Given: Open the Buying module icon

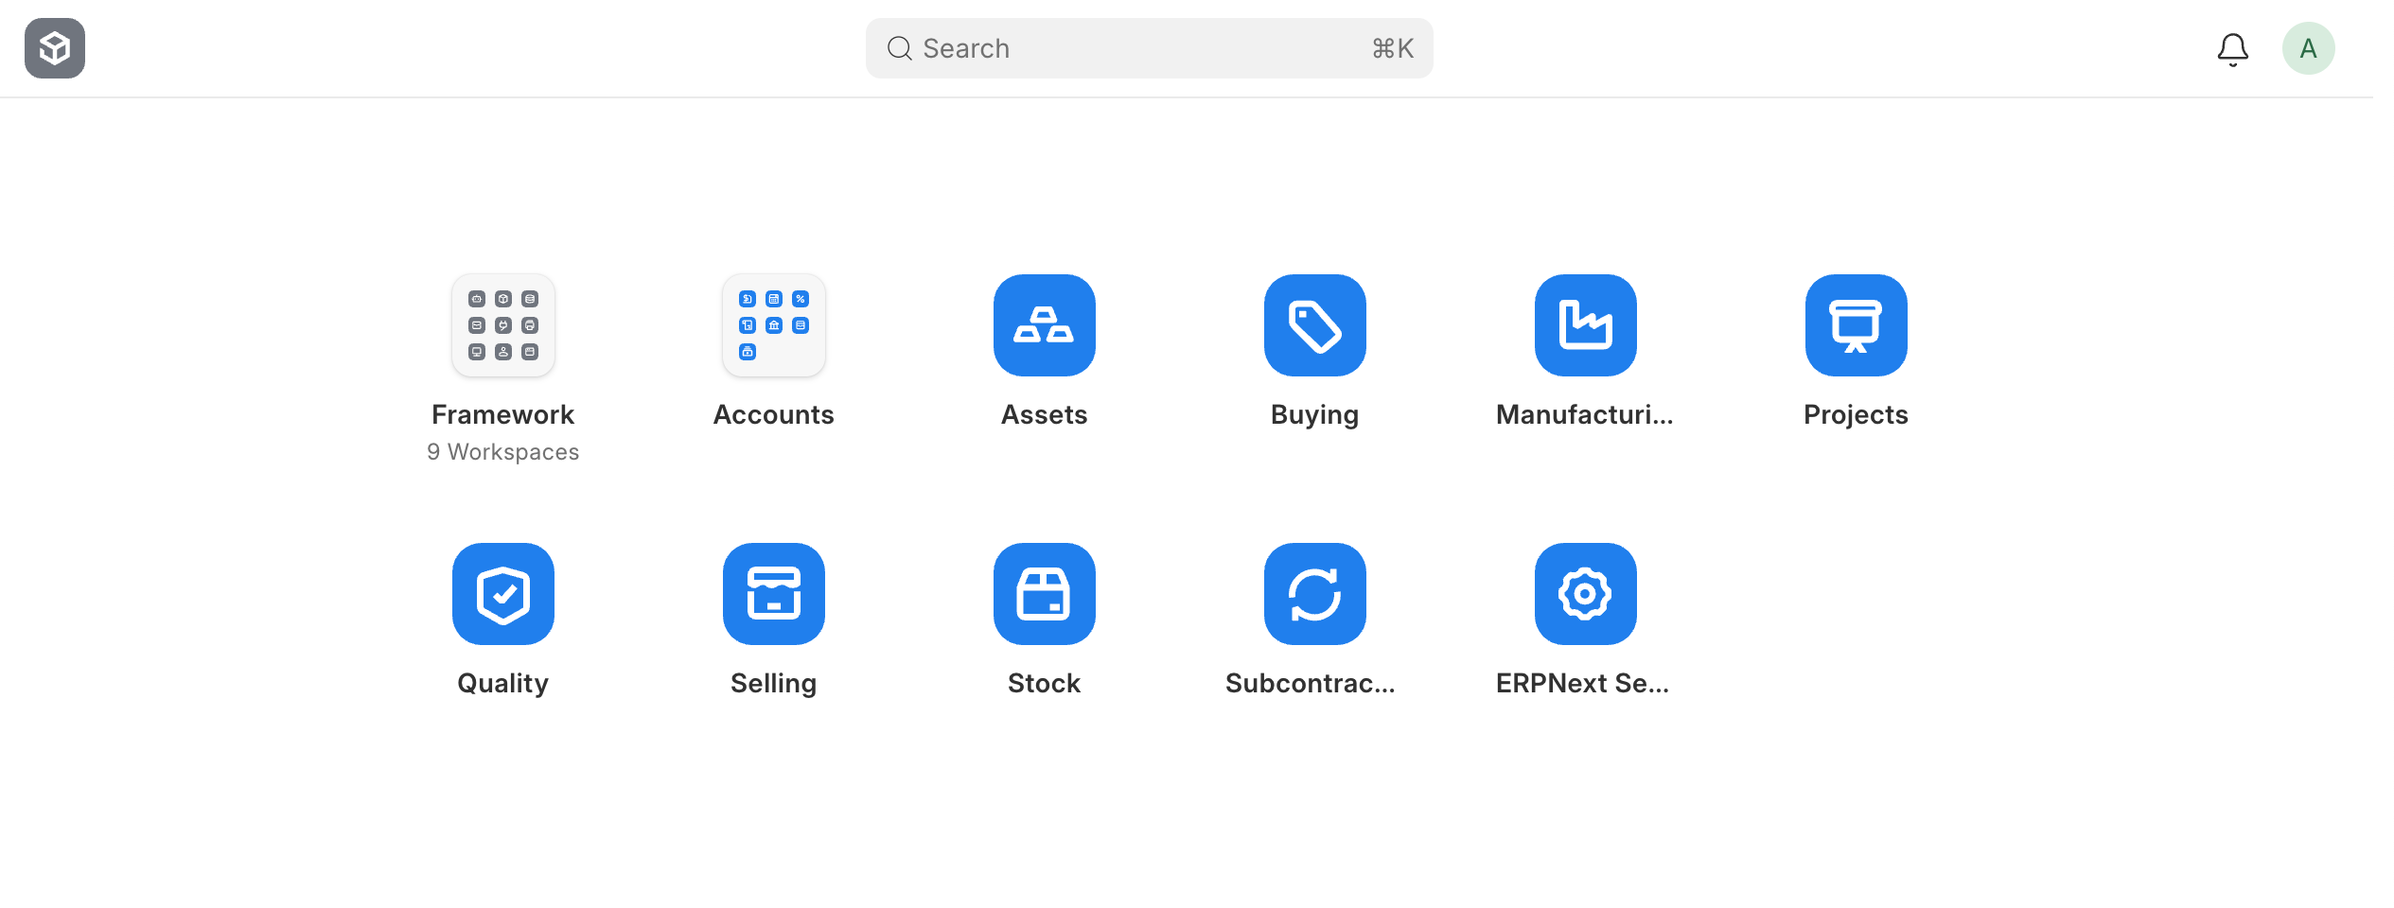Looking at the screenshot, I should 1314,325.
